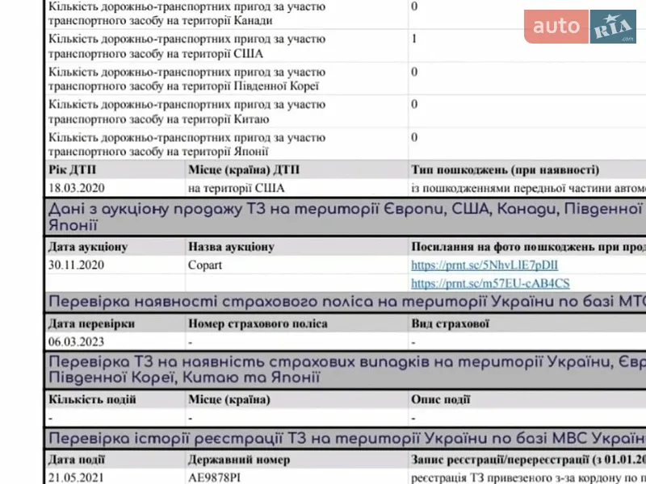Image resolution: width=646 pixels, height=484 pixels.
Task: Click 'на території США' accident place cell
Action: coord(236,188)
